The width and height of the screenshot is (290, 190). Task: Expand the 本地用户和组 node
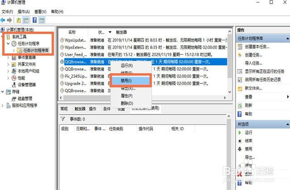pyautogui.click(x=8, y=71)
